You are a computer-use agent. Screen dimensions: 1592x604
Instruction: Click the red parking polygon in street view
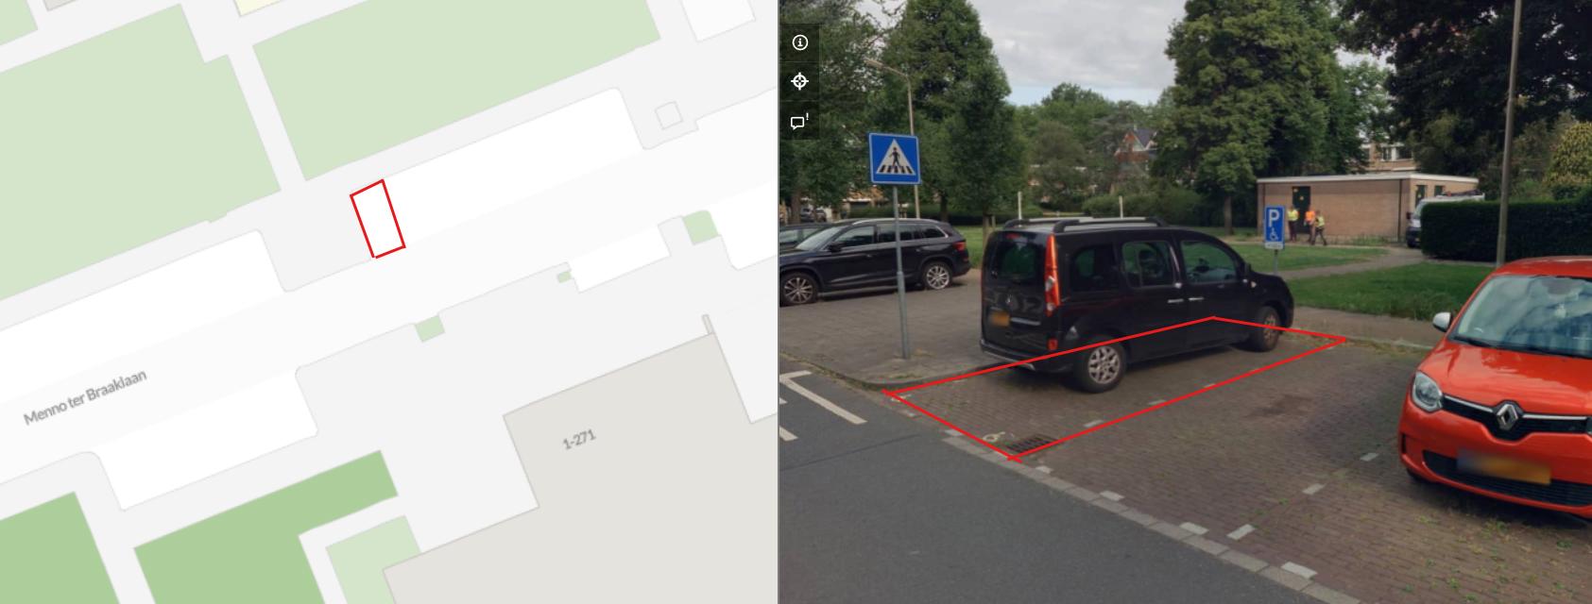1115,389
